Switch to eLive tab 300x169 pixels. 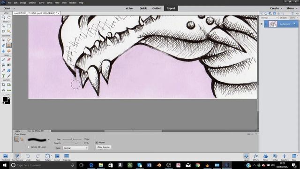(129, 8)
